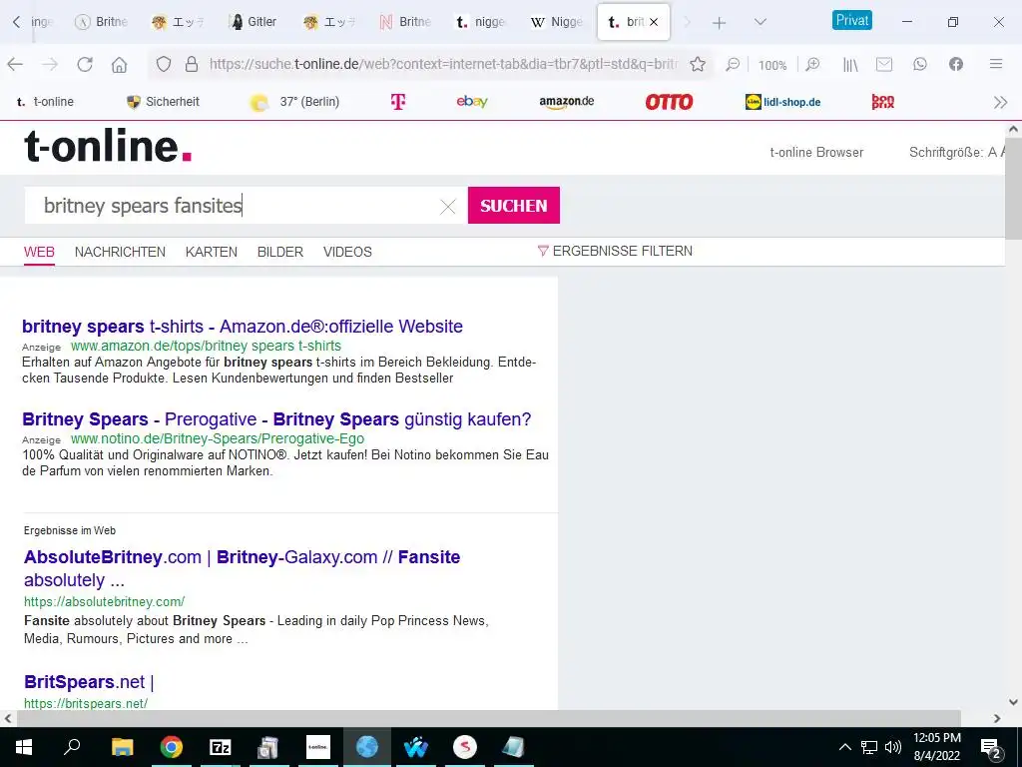Click the zoom out magnifier icon
The height and width of the screenshot is (767, 1022).
(x=733, y=64)
